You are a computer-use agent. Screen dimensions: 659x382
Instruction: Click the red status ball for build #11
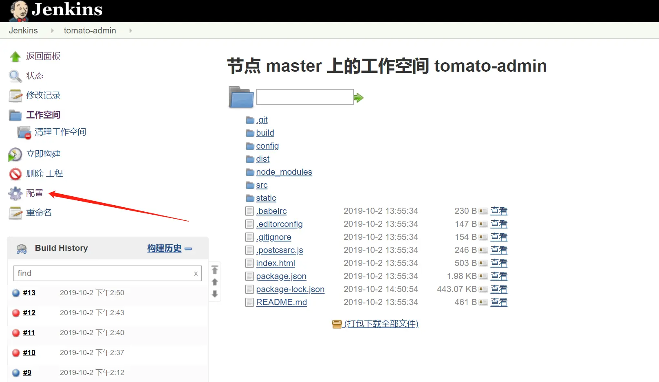[16, 333]
